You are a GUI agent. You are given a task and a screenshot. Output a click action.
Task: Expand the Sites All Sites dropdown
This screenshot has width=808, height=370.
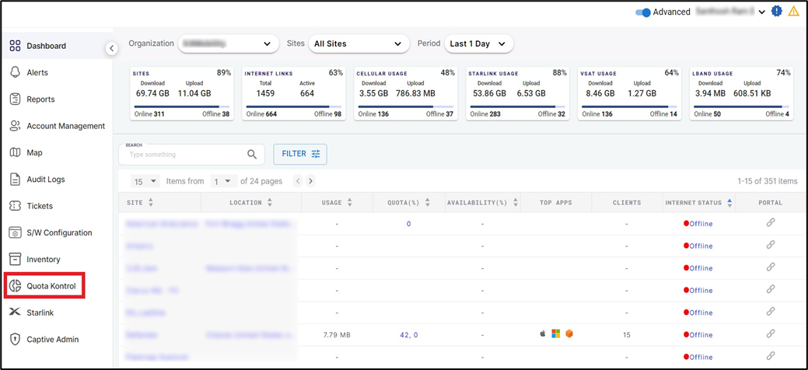click(359, 44)
